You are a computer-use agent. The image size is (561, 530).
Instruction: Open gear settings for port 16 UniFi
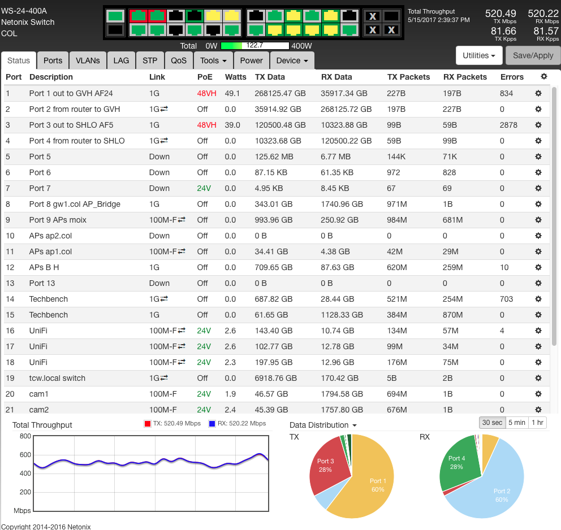(x=538, y=331)
